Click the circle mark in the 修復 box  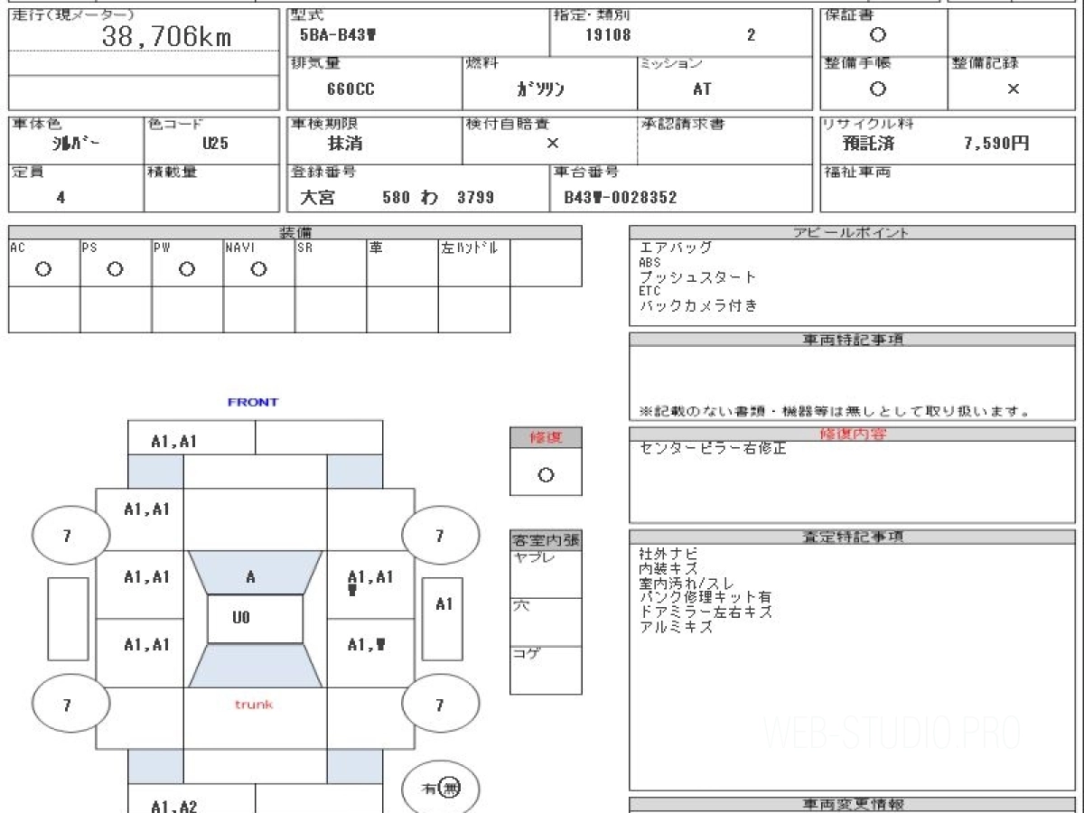[x=546, y=475]
